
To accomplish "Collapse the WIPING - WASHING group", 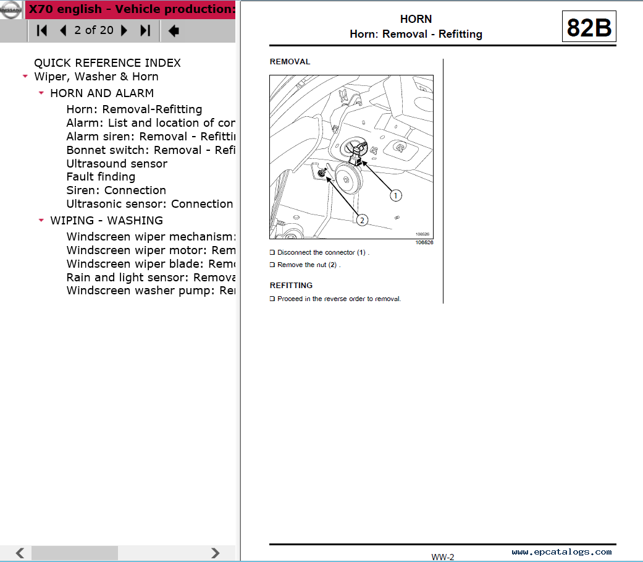I will tap(41, 221).
